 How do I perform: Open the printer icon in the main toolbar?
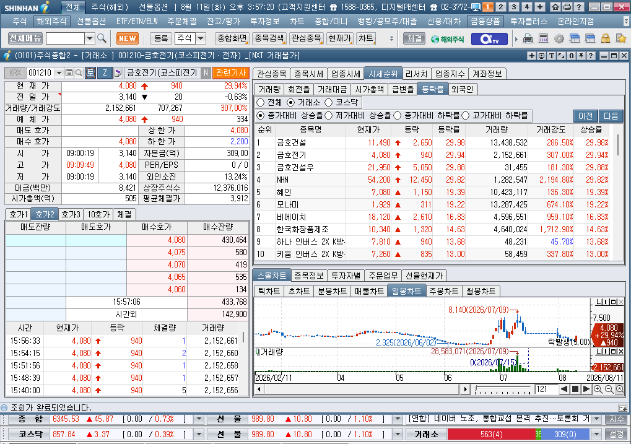coord(528,38)
